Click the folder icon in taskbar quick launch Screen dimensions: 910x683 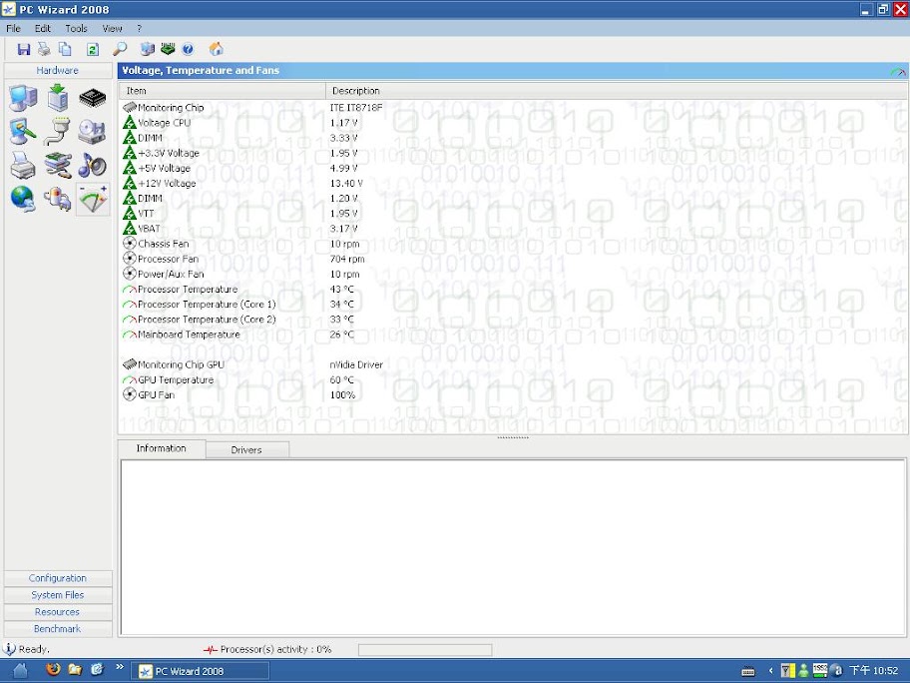[75, 670]
